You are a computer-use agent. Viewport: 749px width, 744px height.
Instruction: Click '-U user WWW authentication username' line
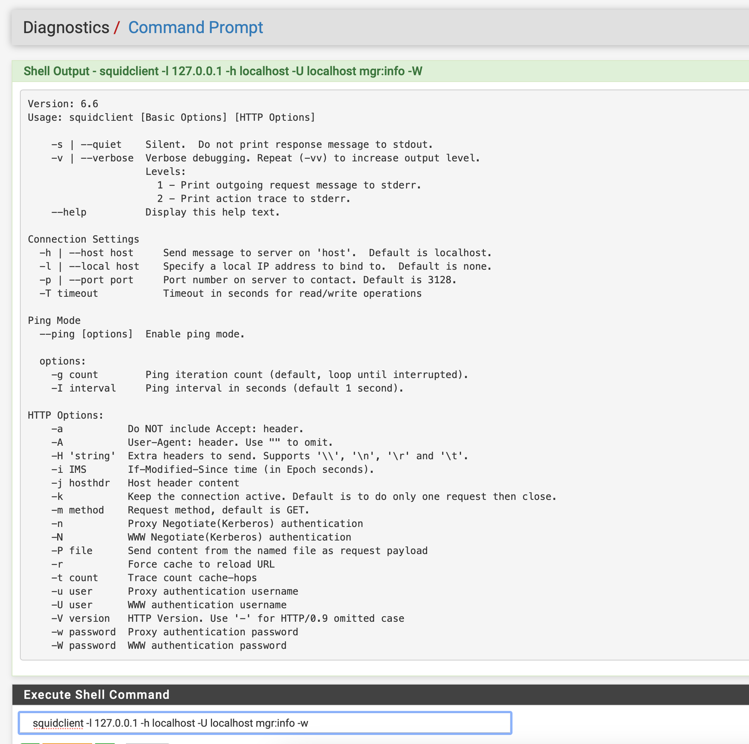(169, 606)
